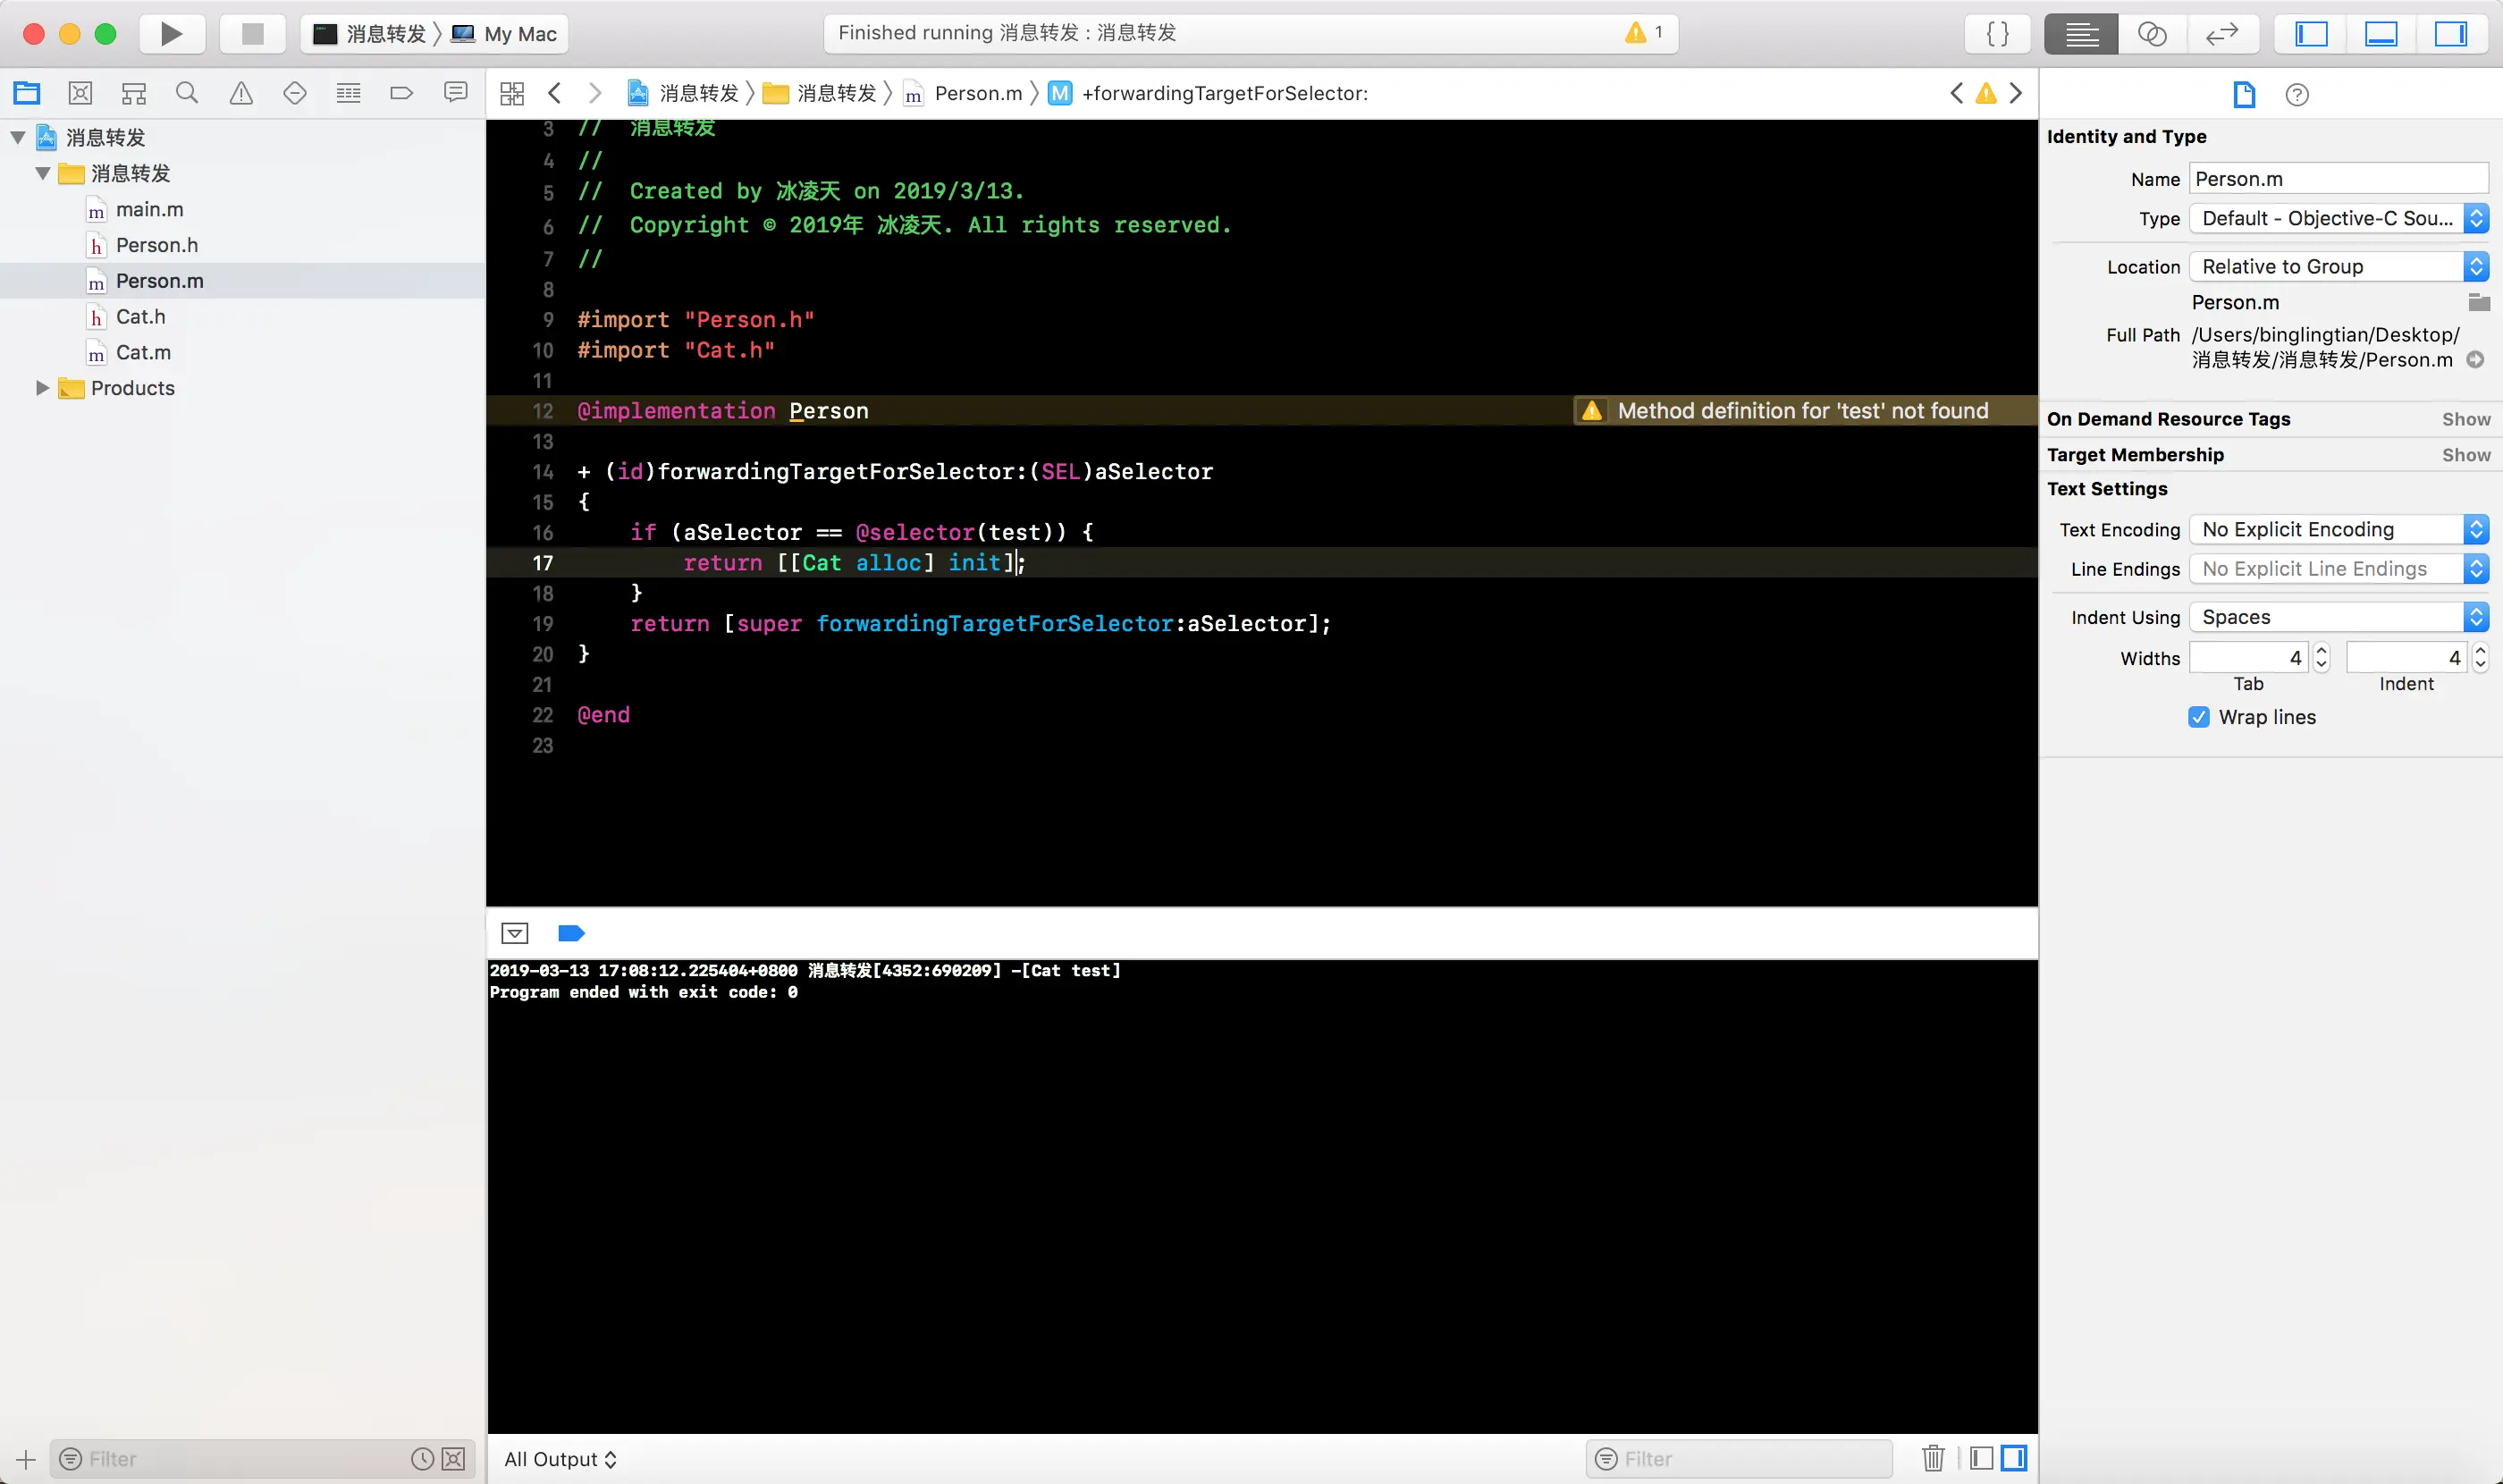2503x1484 pixels.
Task: Expand the Products folder
Action: tap(42, 388)
